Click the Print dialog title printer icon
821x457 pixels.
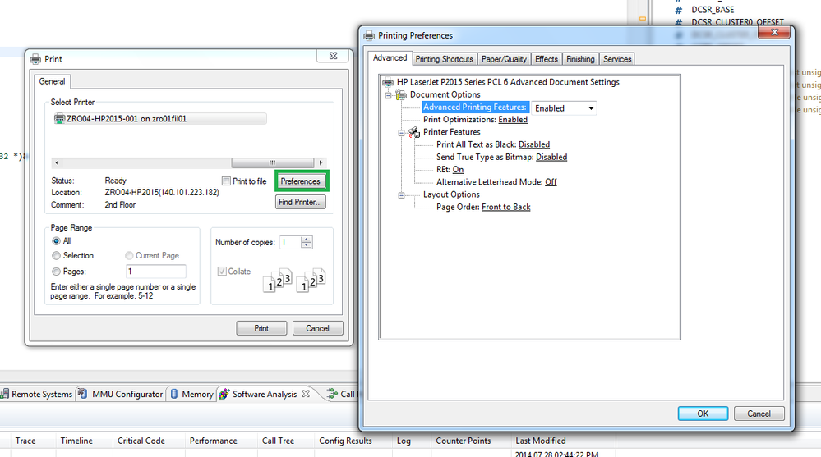35,59
